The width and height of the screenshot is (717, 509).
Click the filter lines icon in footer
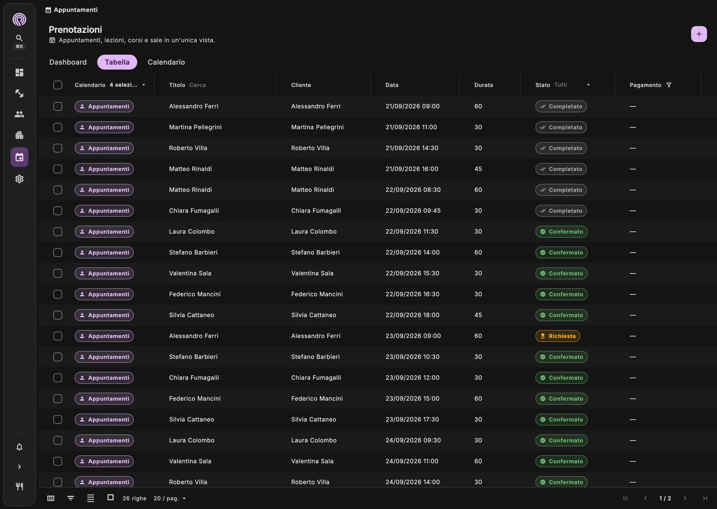point(71,498)
